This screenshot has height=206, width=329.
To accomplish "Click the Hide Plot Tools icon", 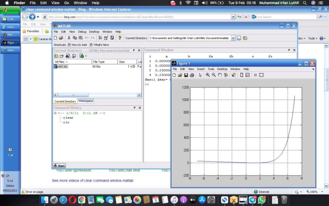I will [x=255, y=75].
